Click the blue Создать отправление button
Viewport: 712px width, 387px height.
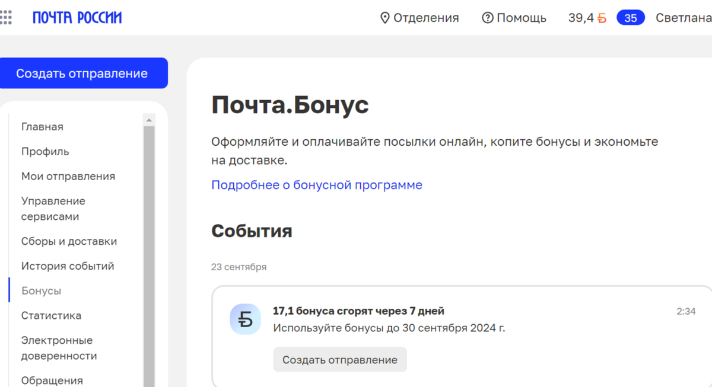click(84, 73)
